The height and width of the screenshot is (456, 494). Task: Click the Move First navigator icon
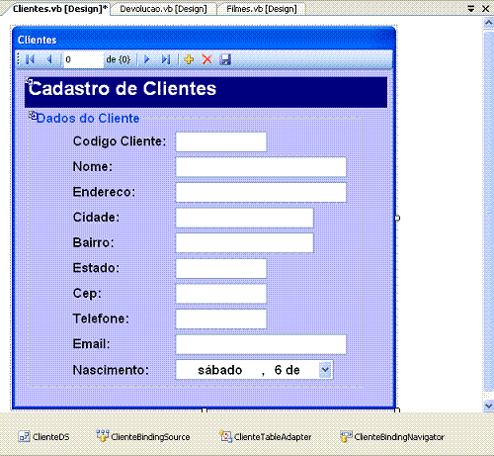(x=31, y=59)
